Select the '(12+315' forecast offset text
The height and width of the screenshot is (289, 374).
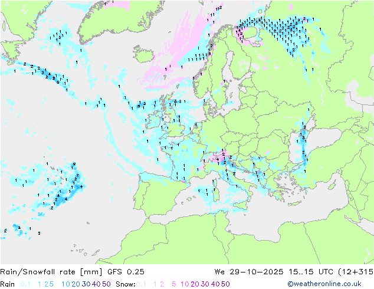tap(356, 272)
